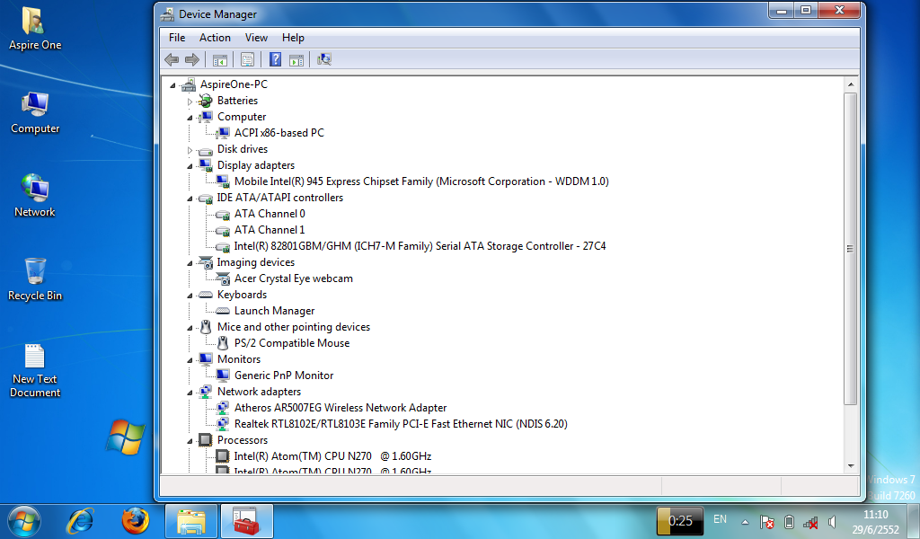Click the Imaging devices category icon

(x=205, y=262)
